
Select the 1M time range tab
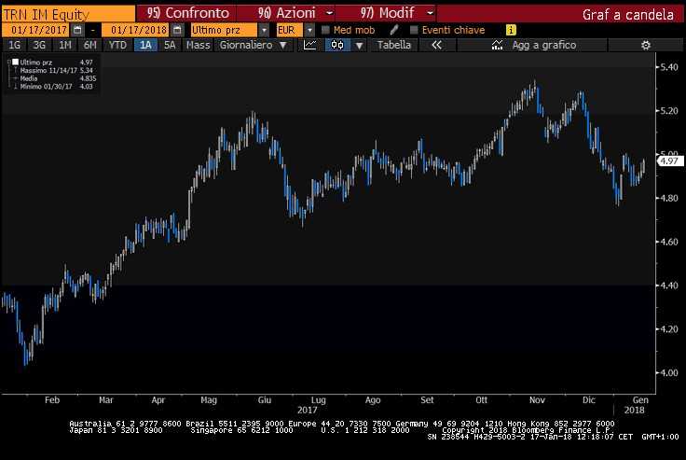tap(64, 45)
